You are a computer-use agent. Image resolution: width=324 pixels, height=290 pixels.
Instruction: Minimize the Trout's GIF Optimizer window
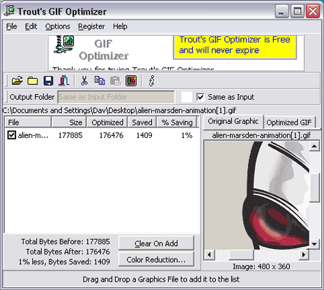(281, 11)
